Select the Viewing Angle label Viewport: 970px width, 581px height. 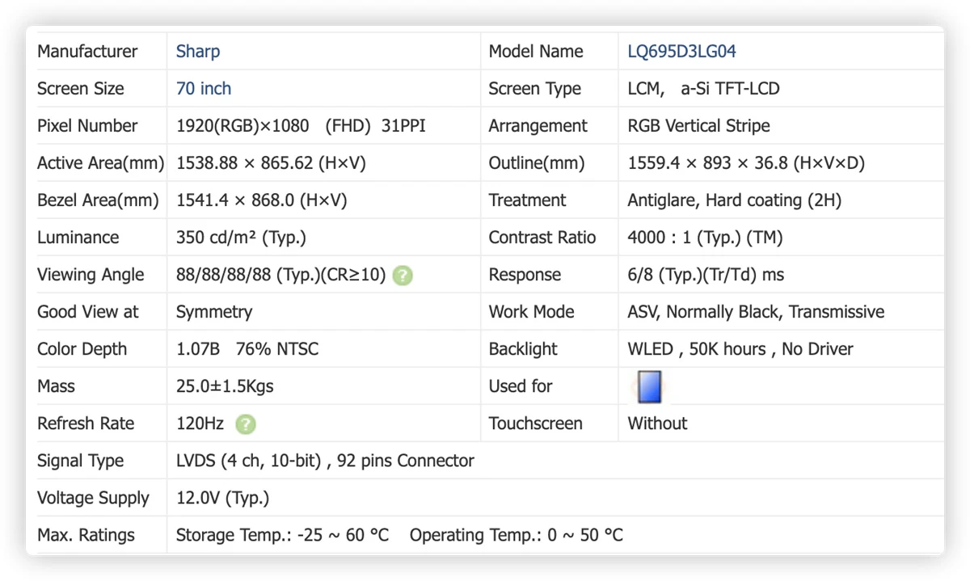click(91, 274)
